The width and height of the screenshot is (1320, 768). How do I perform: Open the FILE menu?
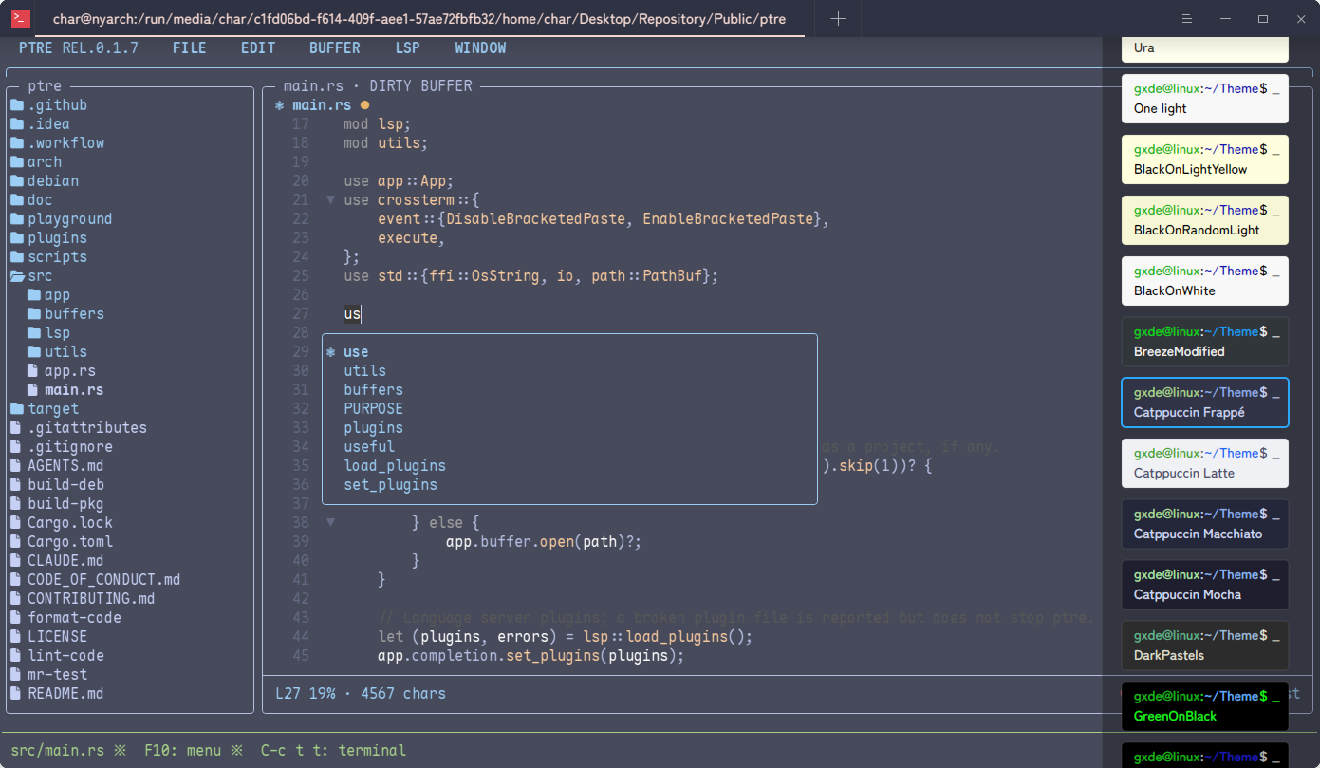point(189,47)
